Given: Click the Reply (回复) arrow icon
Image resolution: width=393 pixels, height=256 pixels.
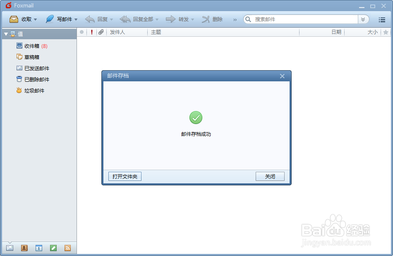Looking at the screenshot, I should pyautogui.click(x=90, y=19).
